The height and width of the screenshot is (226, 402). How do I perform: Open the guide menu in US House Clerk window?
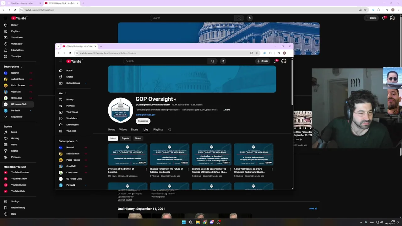[6, 18]
